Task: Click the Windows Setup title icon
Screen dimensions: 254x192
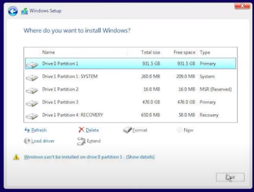Action: click(x=25, y=11)
